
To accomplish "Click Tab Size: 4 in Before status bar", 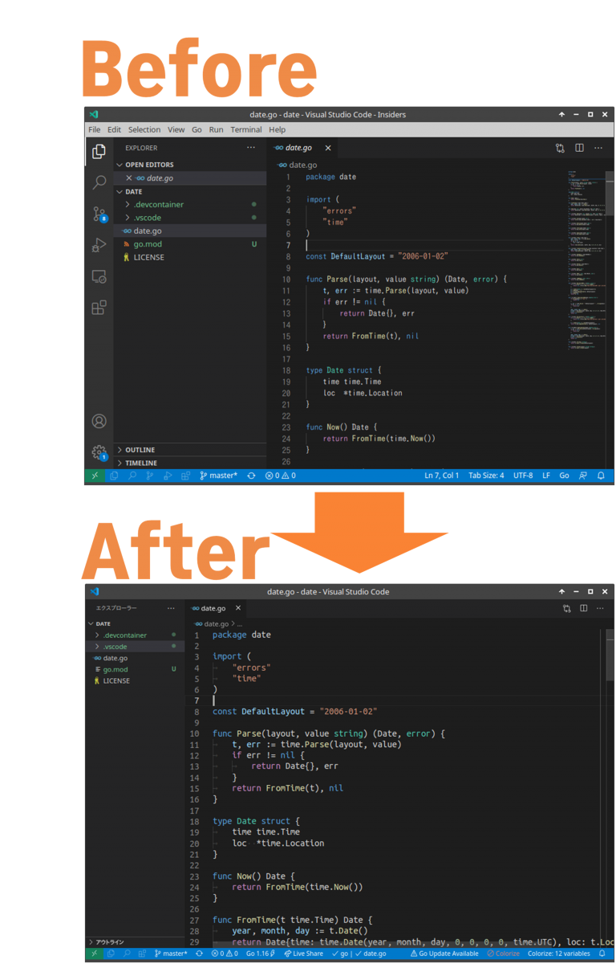I will click(x=486, y=476).
